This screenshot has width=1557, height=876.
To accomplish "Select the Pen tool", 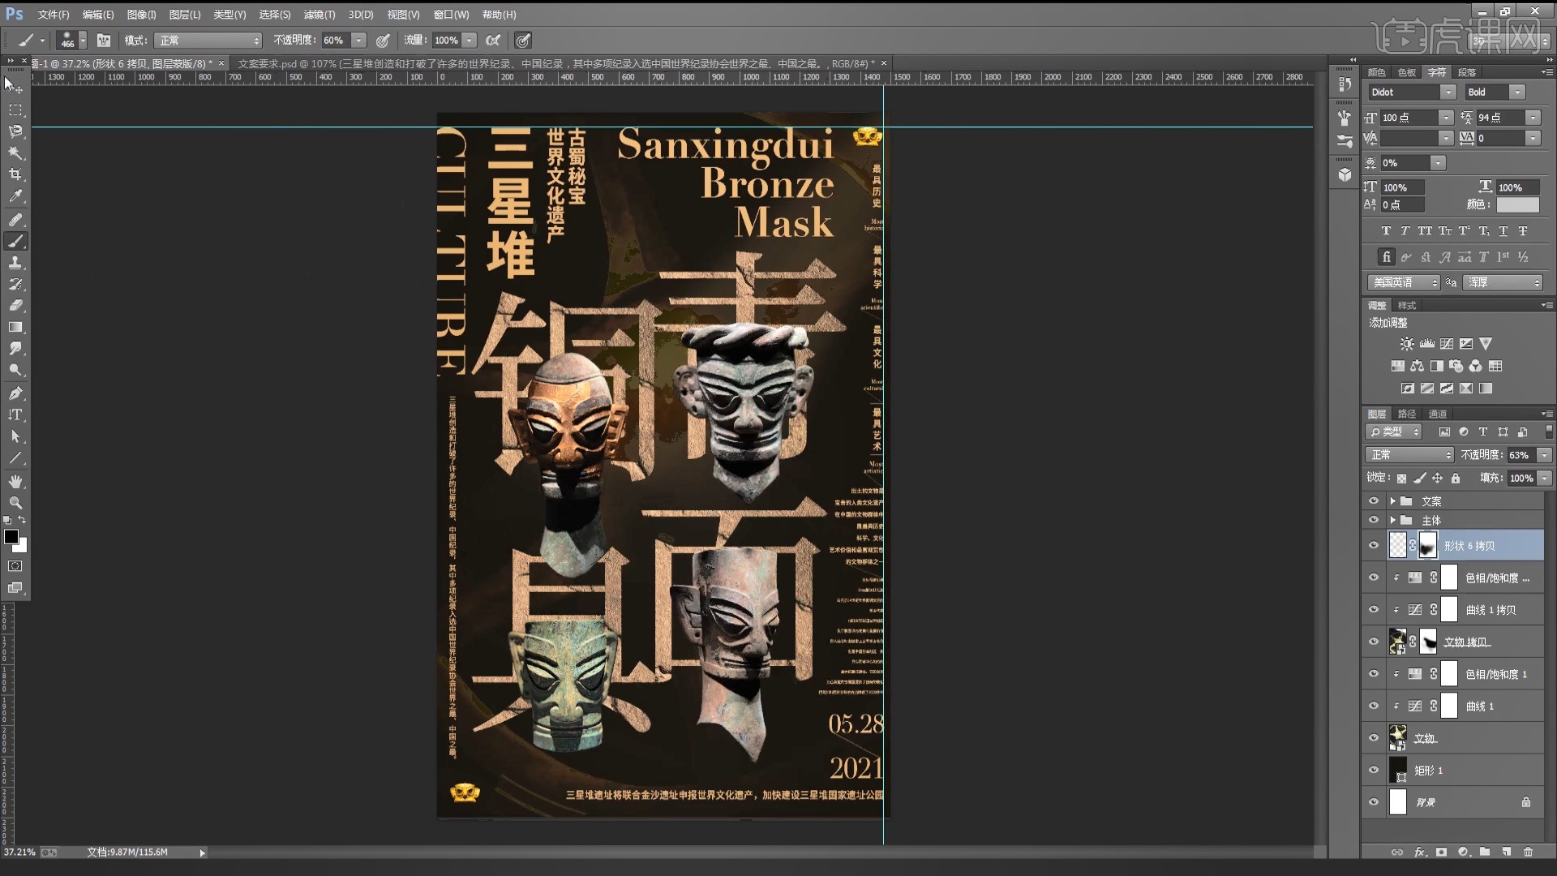I will click(15, 393).
